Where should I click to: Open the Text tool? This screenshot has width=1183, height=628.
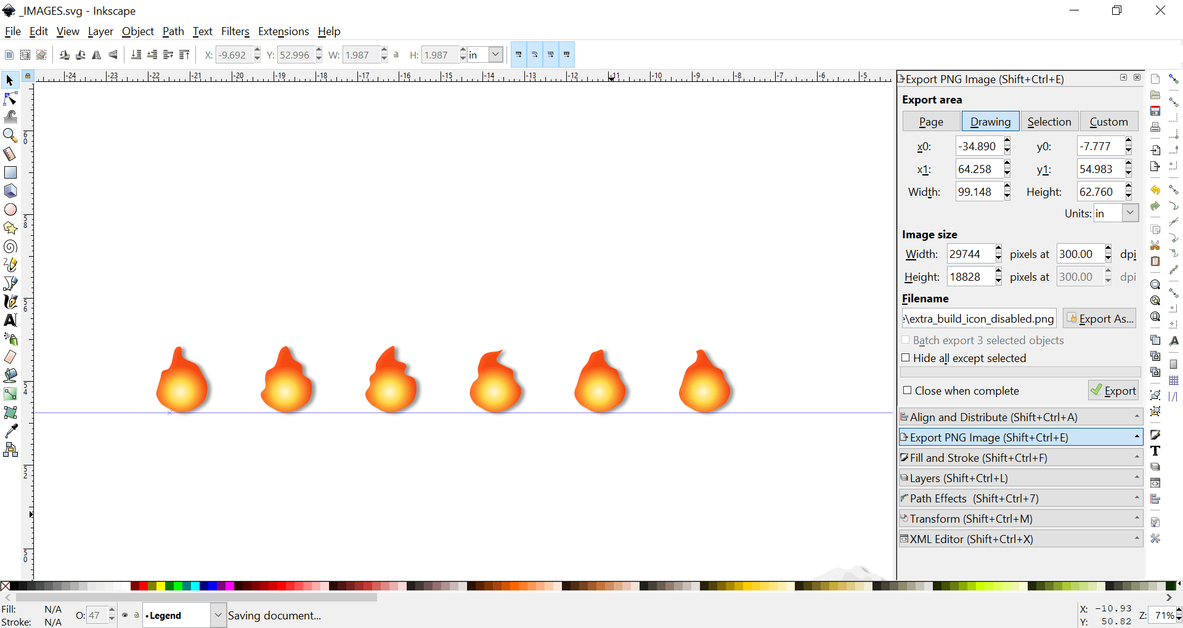[10, 320]
